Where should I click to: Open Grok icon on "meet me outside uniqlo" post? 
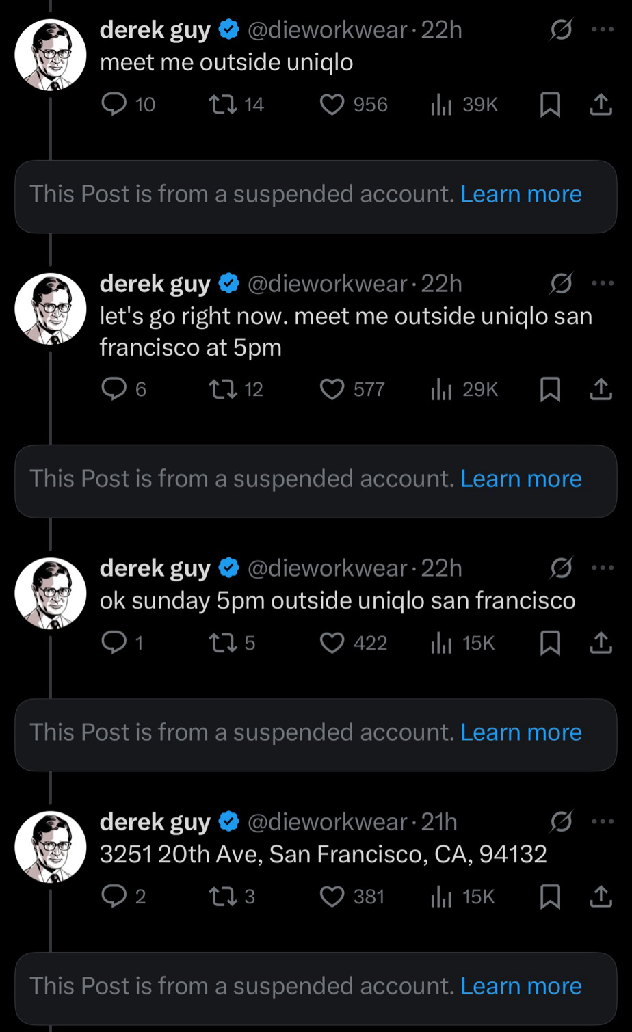(561, 31)
